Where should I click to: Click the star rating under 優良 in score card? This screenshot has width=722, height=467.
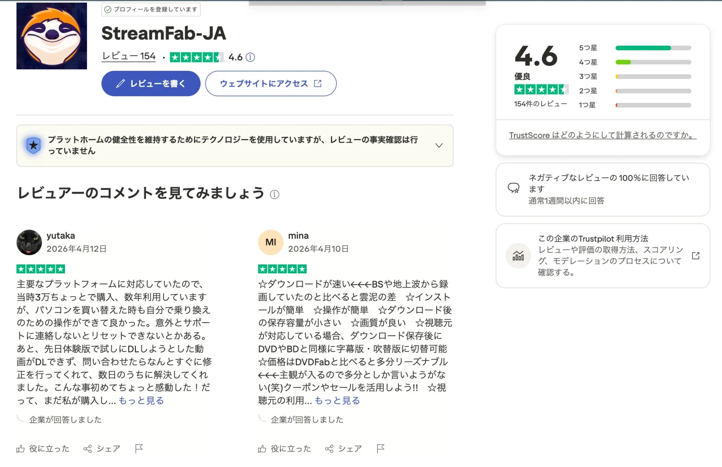click(x=541, y=90)
